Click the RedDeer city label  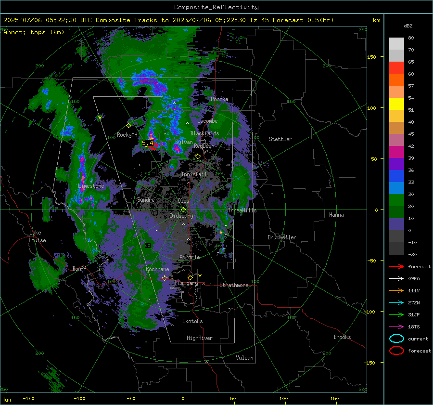(204, 146)
